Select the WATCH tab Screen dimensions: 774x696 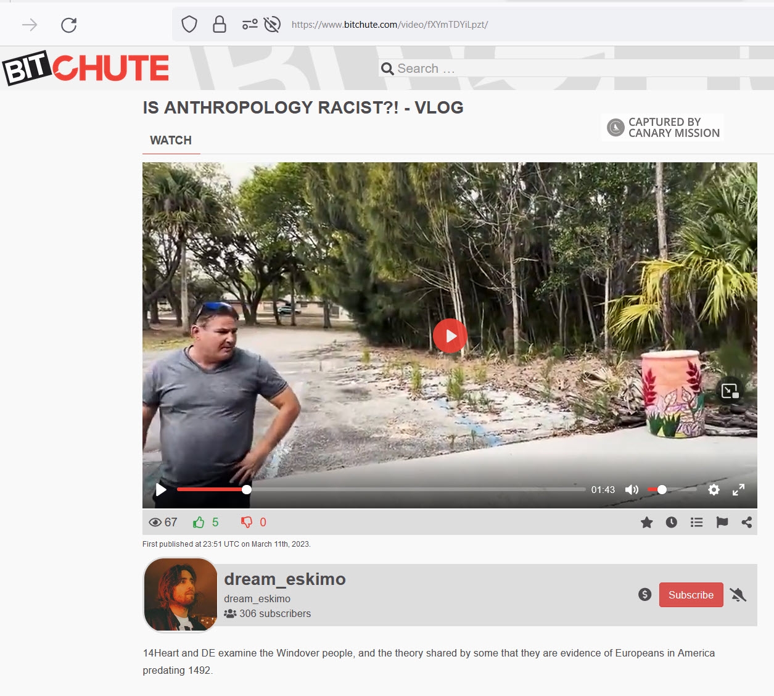(171, 141)
